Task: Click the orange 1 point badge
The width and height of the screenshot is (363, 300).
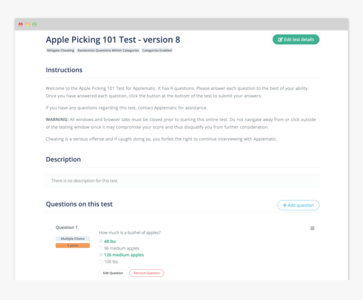Action: click(73, 246)
